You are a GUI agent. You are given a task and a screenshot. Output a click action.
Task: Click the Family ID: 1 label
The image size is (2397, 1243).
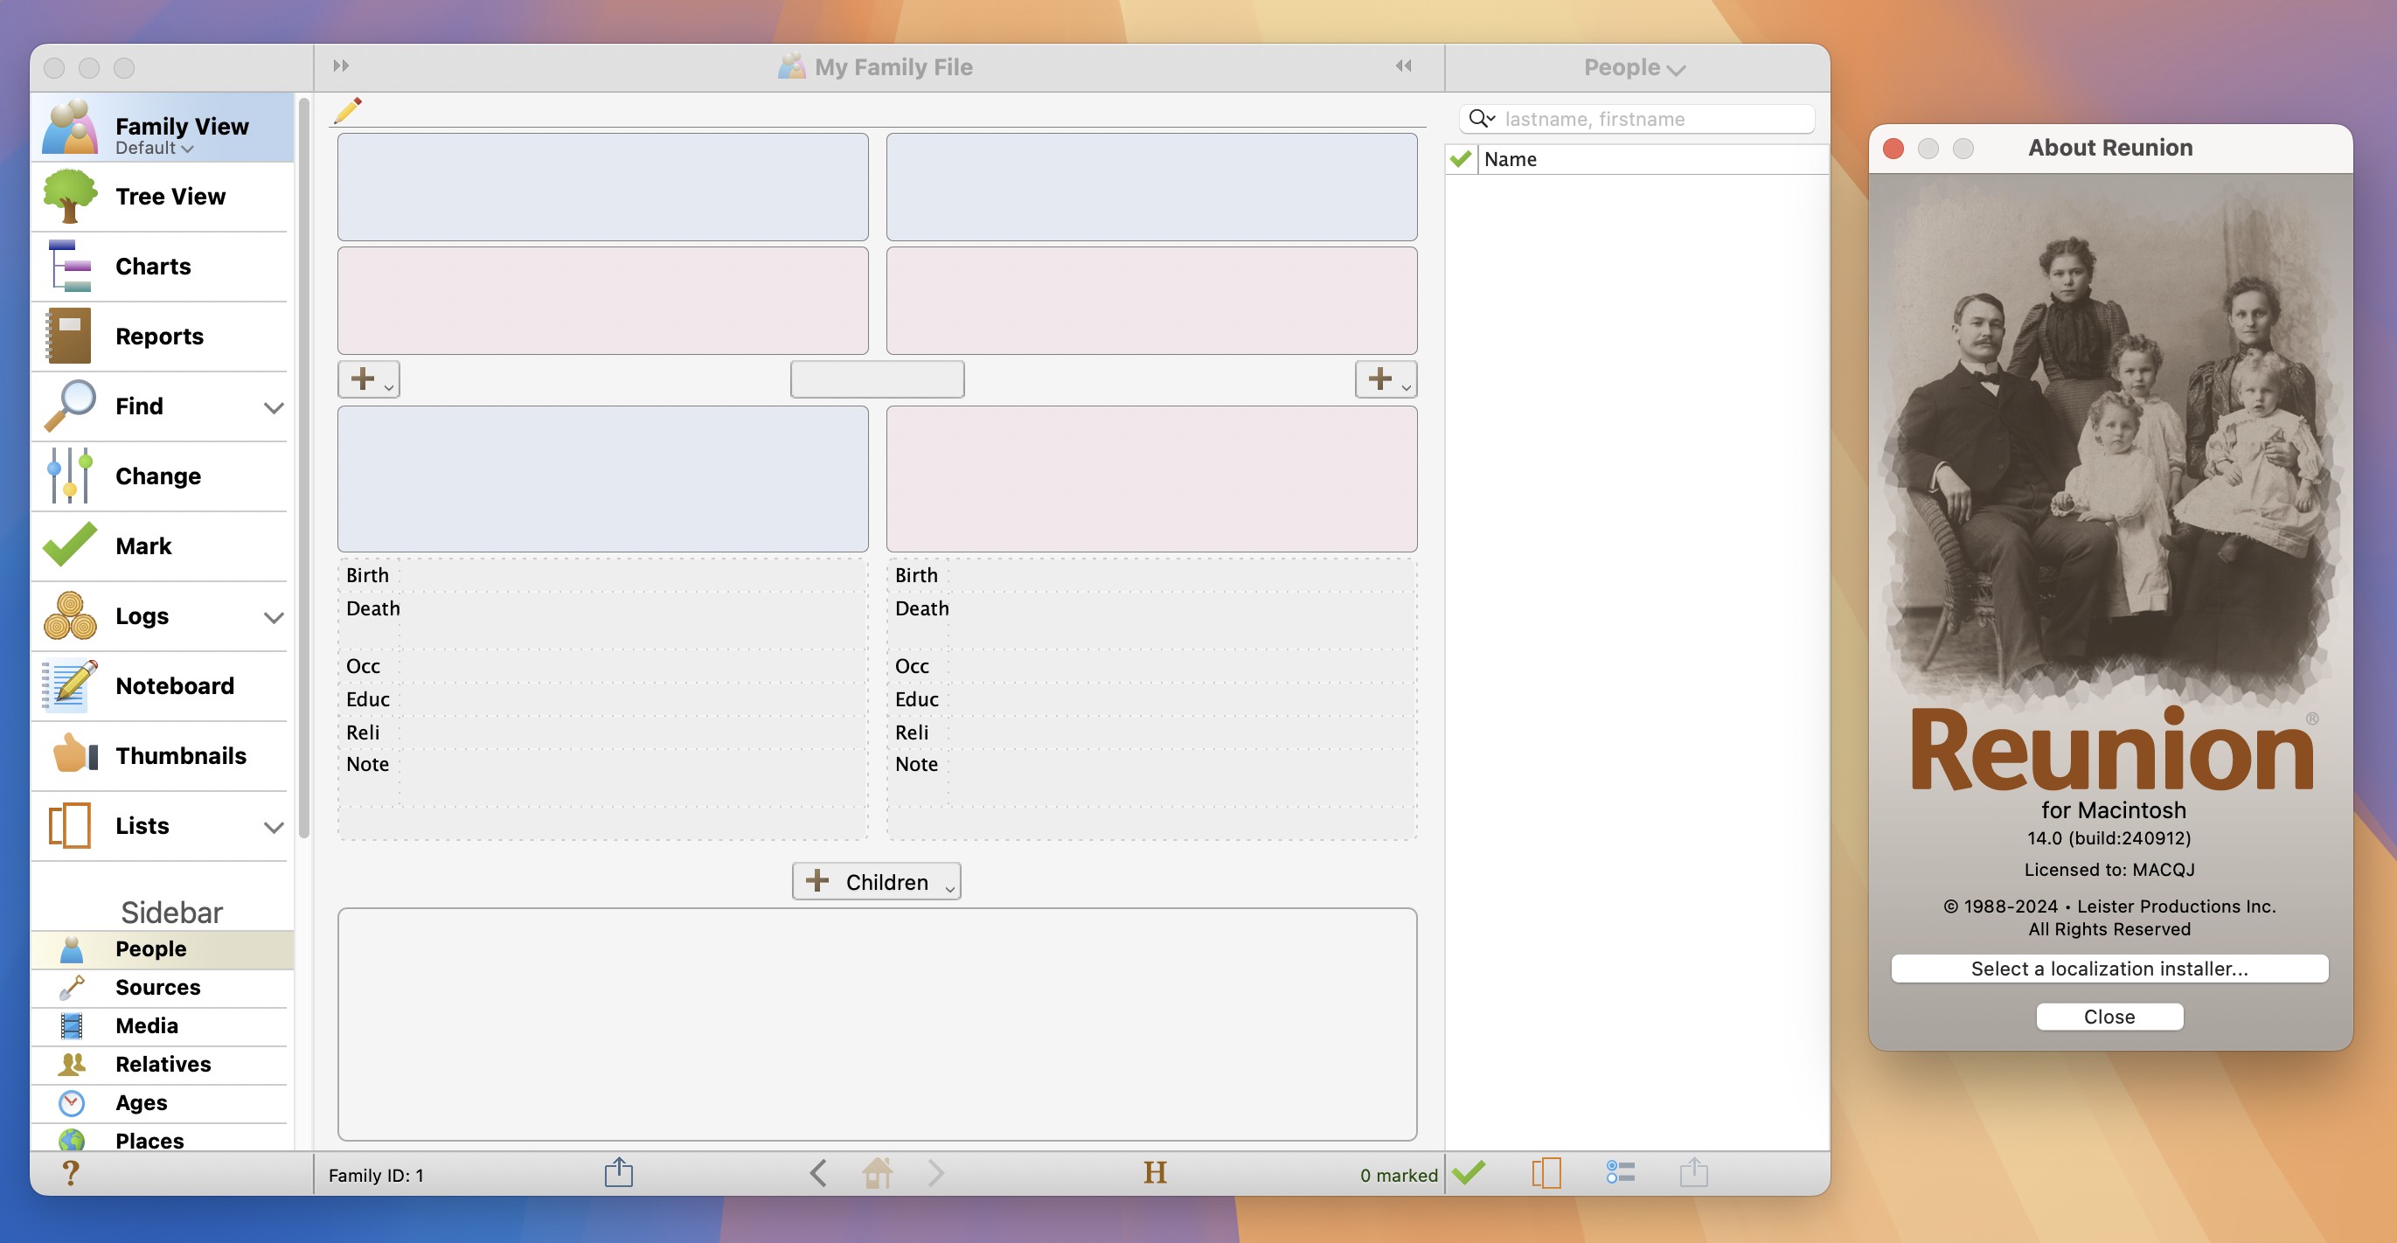point(376,1175)
